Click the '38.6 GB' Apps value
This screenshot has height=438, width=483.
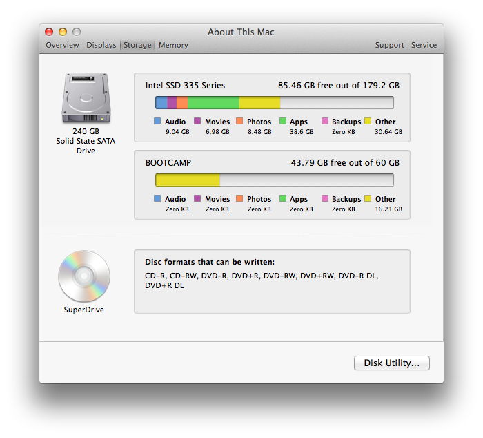[302, 132]
